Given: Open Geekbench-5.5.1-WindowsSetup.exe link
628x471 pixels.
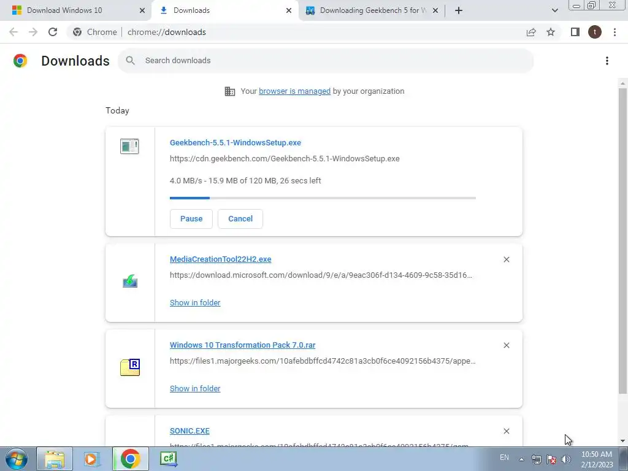Looking at the screenshot, I should [x=235, y=142].
